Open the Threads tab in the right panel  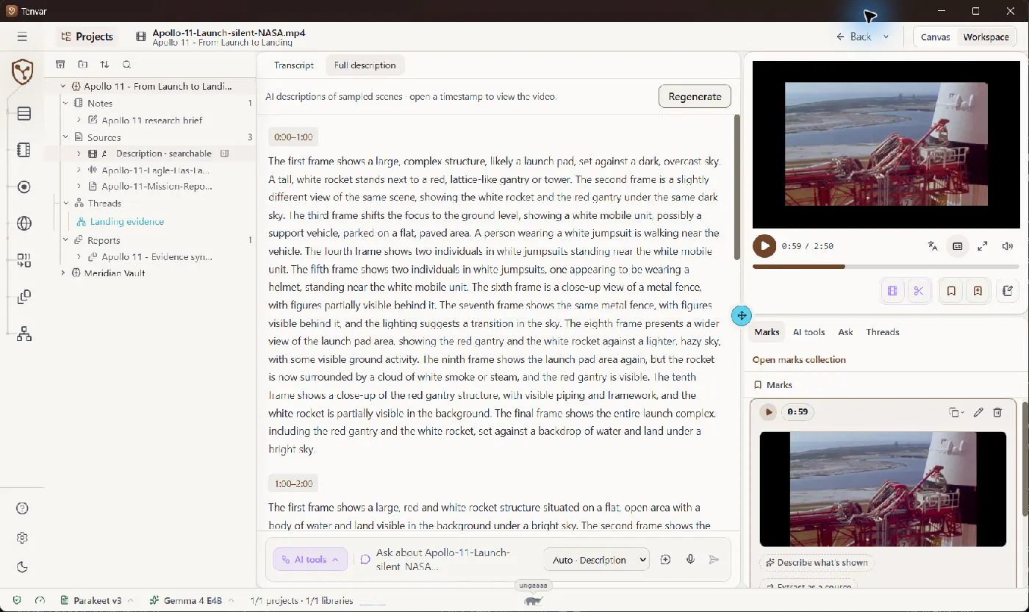click(882, 332)
